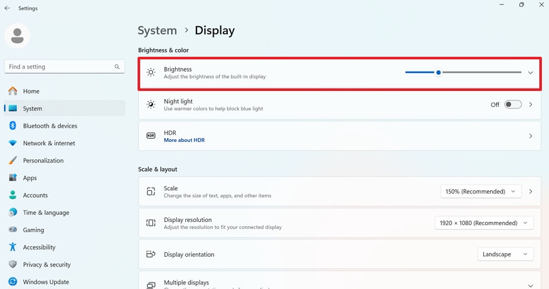Click the HDR badge icon

coord(151,135)
